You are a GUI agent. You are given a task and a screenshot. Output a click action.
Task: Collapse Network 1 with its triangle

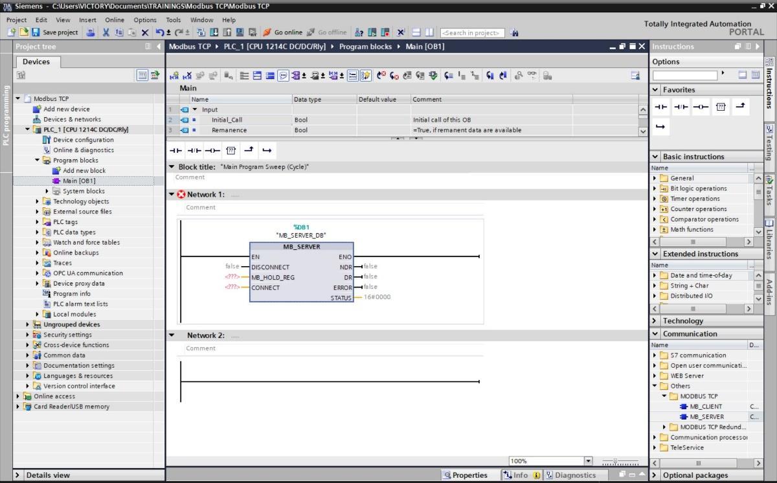(x=172, y=194)
